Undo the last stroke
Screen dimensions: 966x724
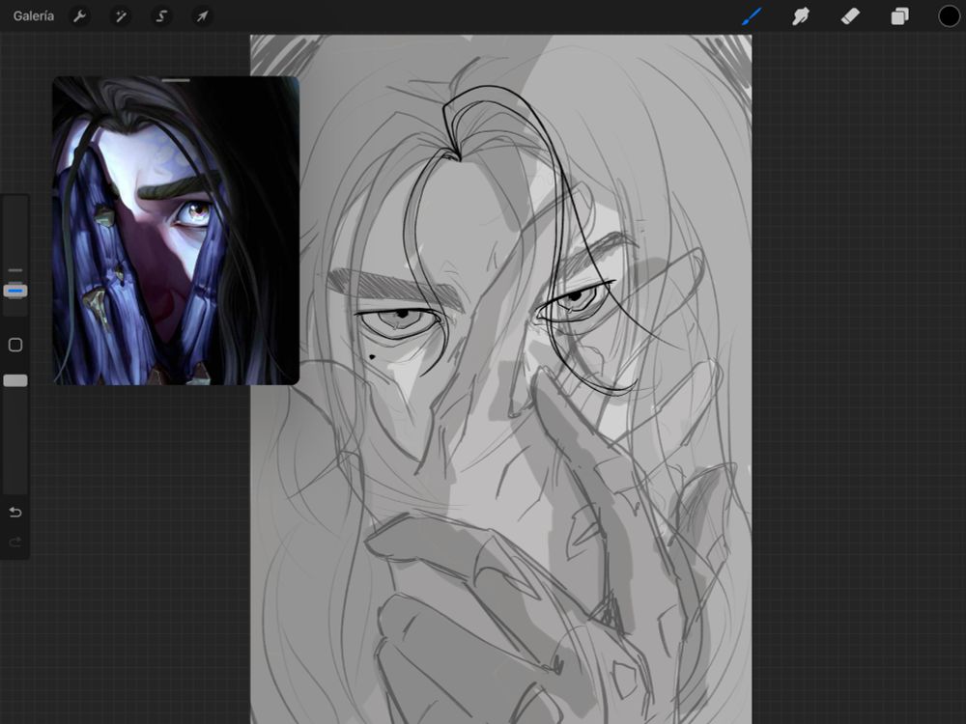[15, 513]
